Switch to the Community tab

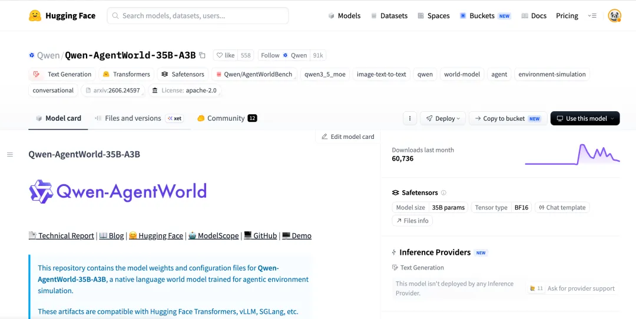point(227,118)
